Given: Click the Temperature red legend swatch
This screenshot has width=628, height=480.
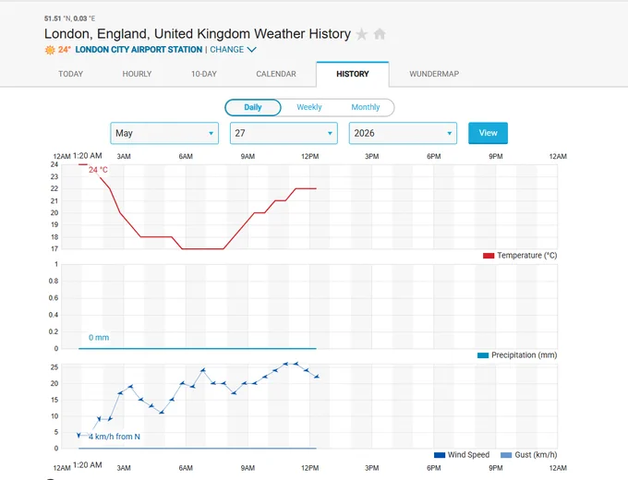Looking at the screenshot, I should 489,256.
